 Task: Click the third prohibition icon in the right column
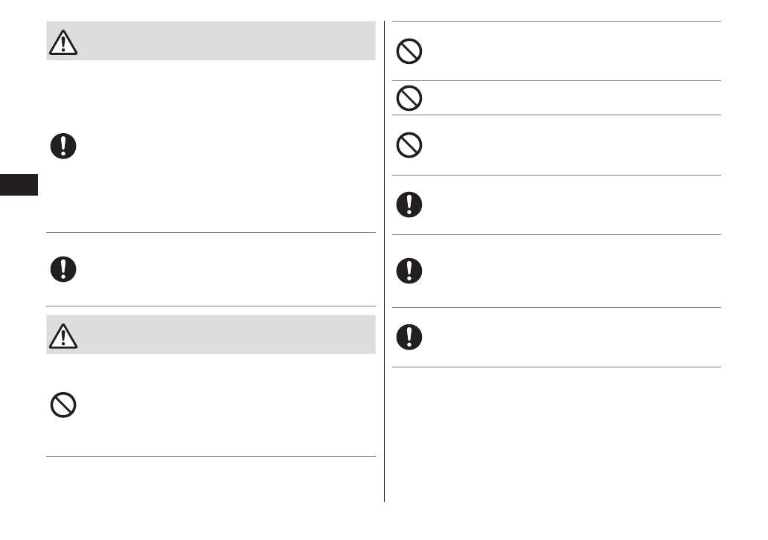coord(409,146)
